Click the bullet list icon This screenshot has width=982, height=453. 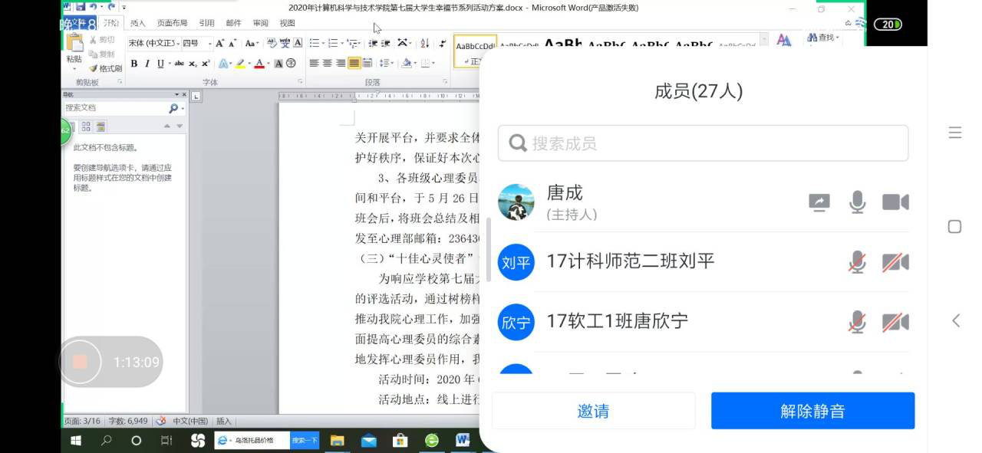pyautogui.click(x=313, y=43)
